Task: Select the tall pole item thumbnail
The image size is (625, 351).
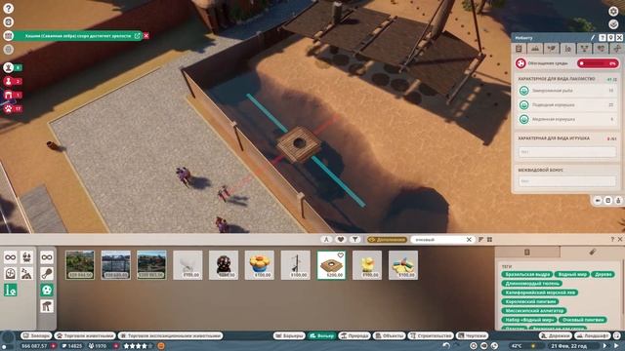Action: pyautogui.click(x=295, y=264)
